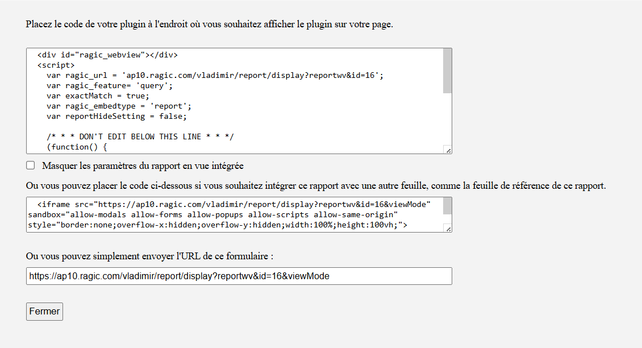Viewport: 642px width, 348px height.
Task: Check the Masquer les paramètres du rapport checkbox
Action: tap(31, 165)
